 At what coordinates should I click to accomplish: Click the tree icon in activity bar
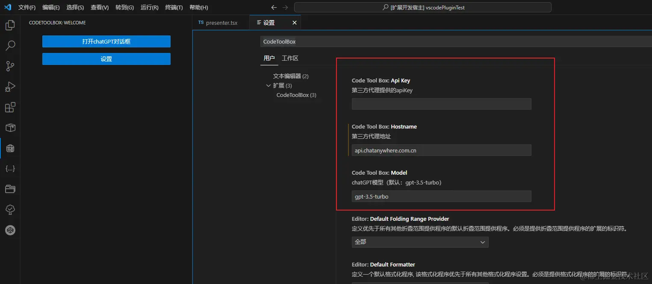10,210
